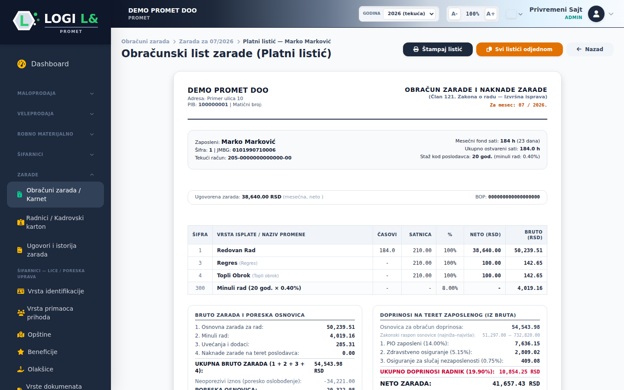This screenshot has width=624, height=390.
Task: Open the color theme picker swatch
Action: point(511,14)
